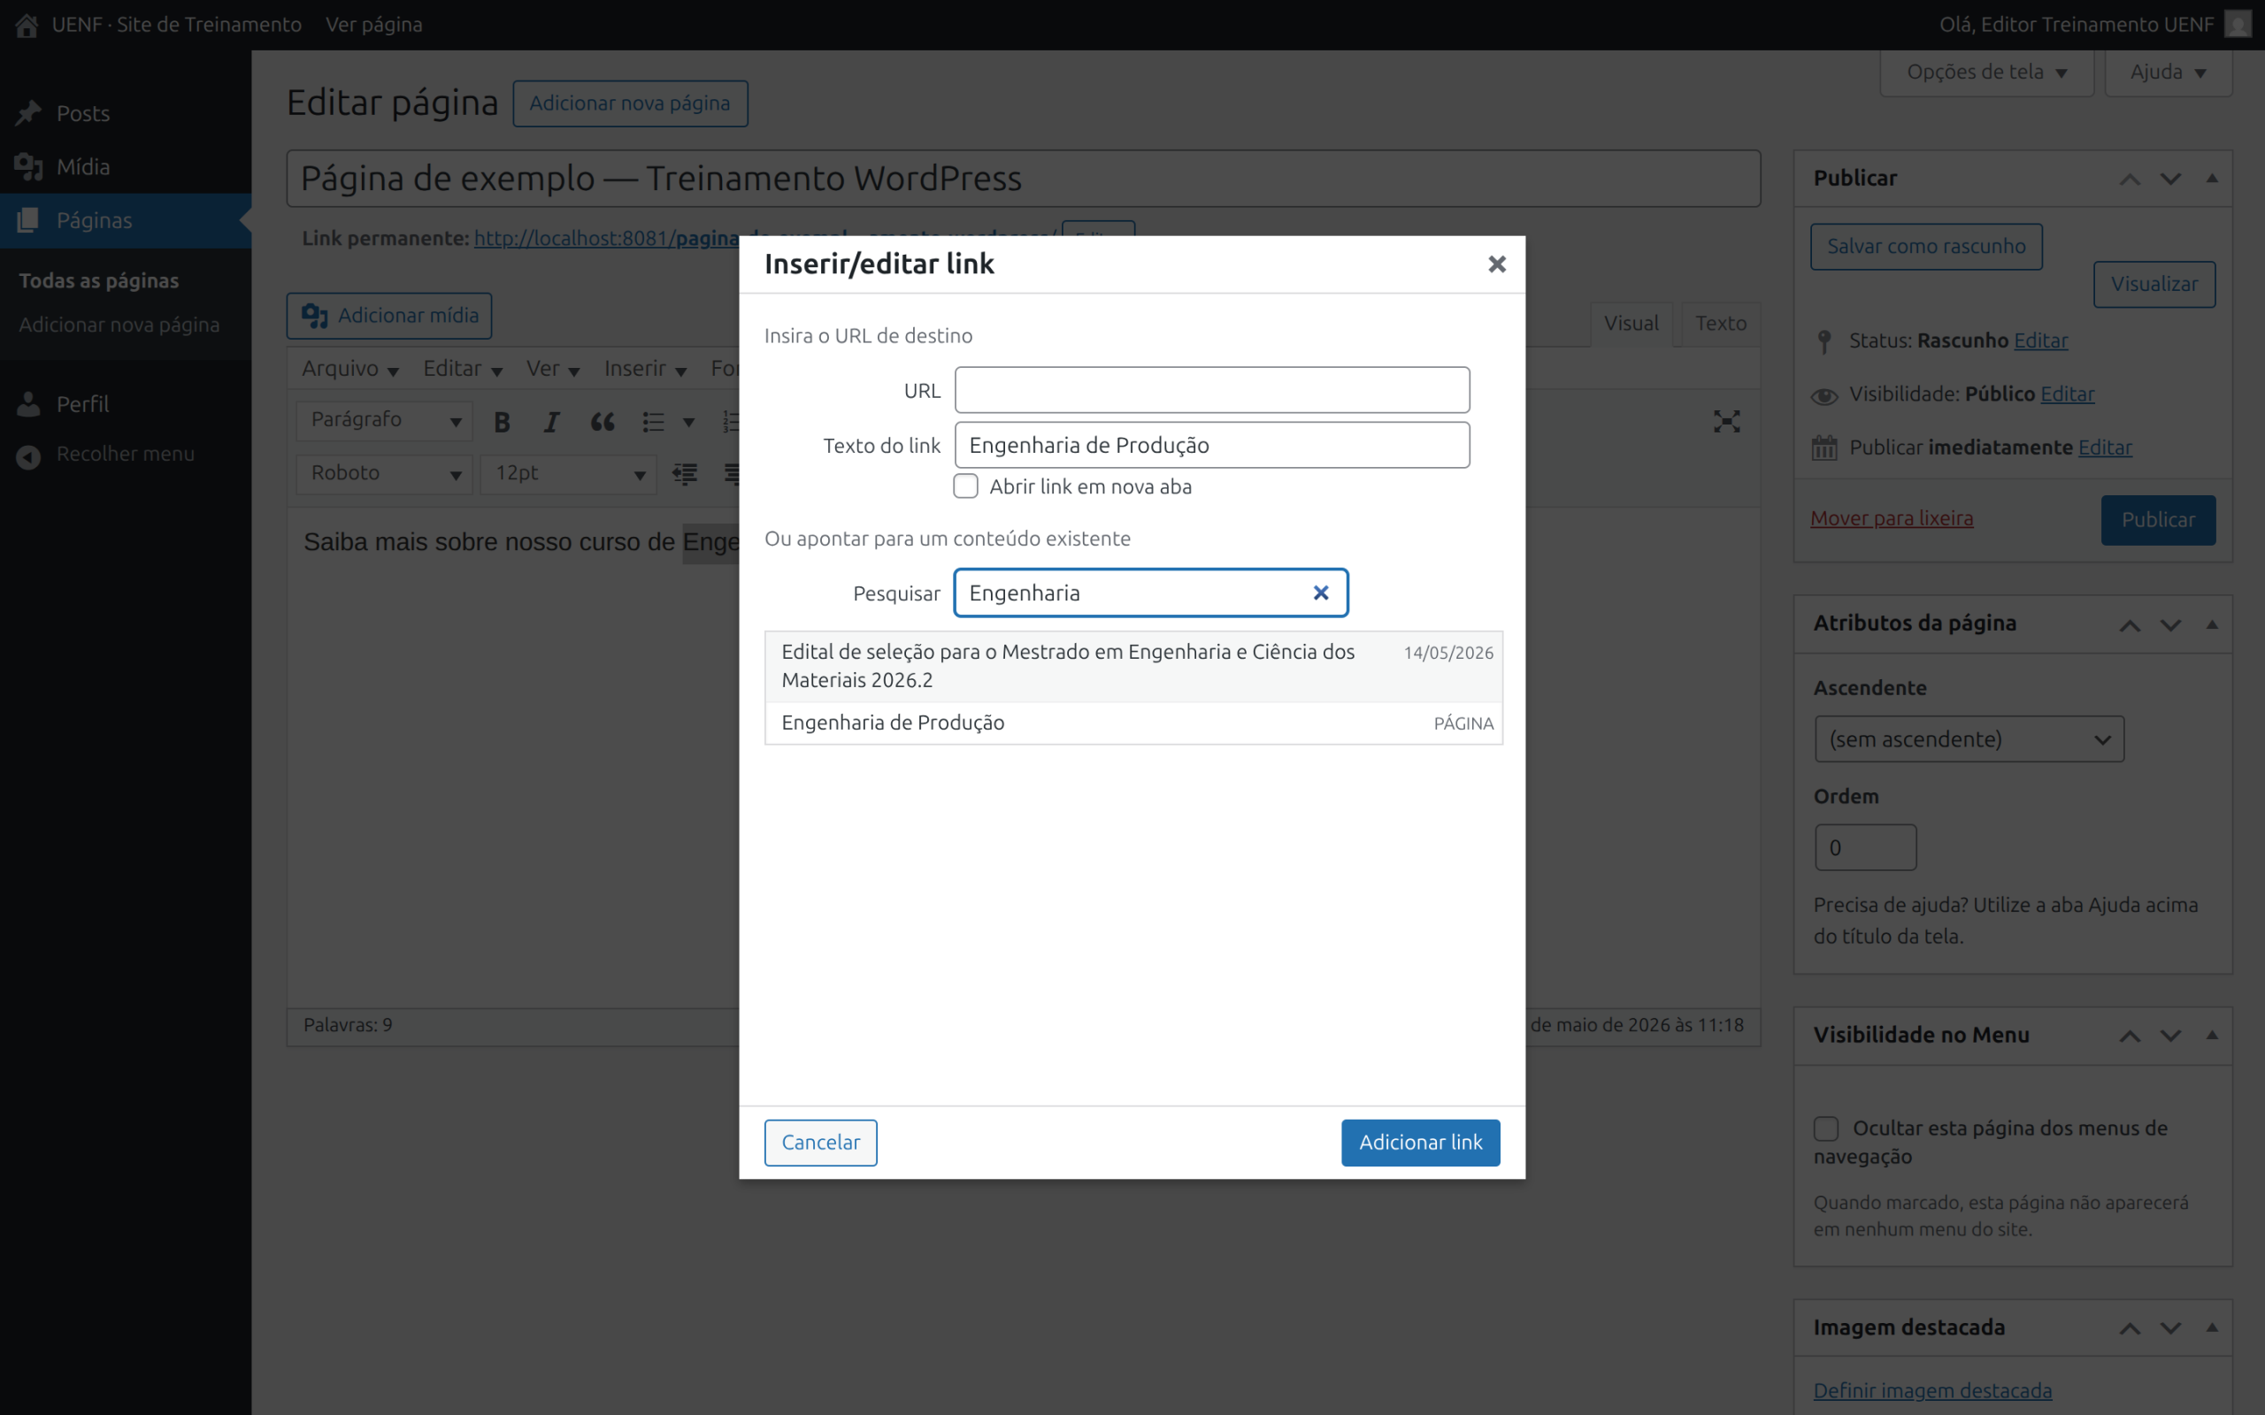The width and height of the screenshot is (2265, 1415).
Task: Collapse the Atributos da página panel
Action: (x=2212, y=625)
